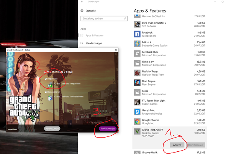This screenshot has width=226, height=154.
Task: Click the Ändern button
Action: coord(177,145)
